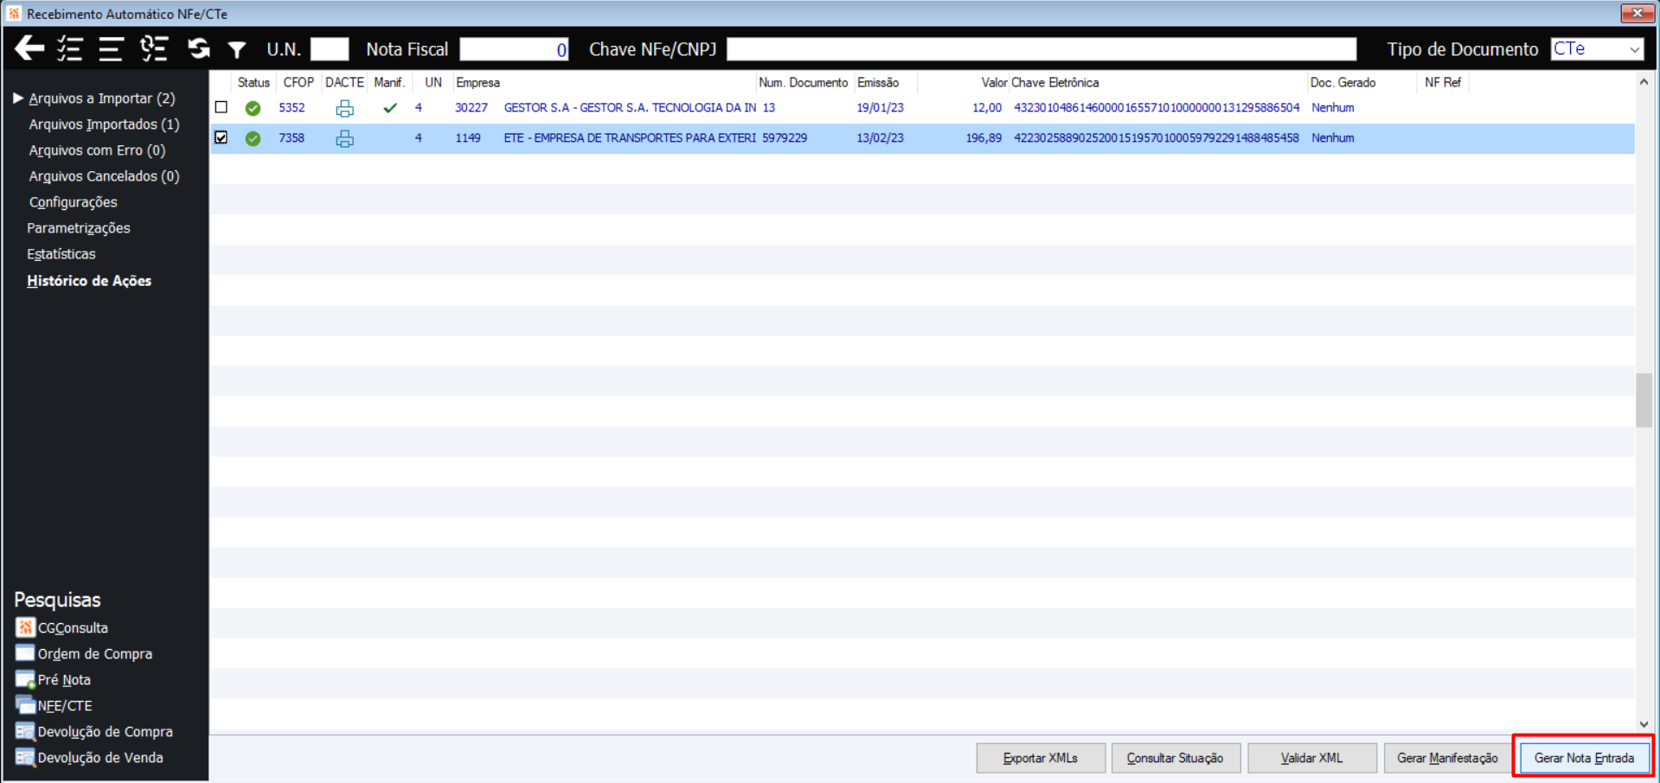Click the plain lines list icon in toolbar
Viewport: 1660px width, 783px height.
[x=111, y=48]
